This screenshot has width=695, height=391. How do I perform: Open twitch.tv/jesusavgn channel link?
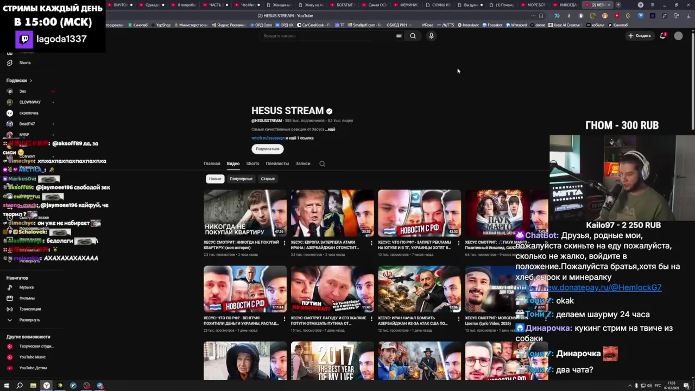click(268, 138)
